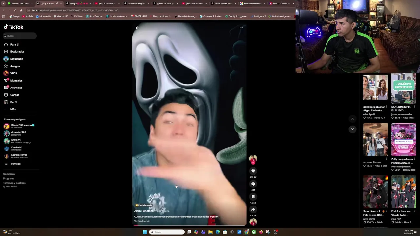Open the VIVIR live section
Screen dimensions: 420x236
pos(10,73)
